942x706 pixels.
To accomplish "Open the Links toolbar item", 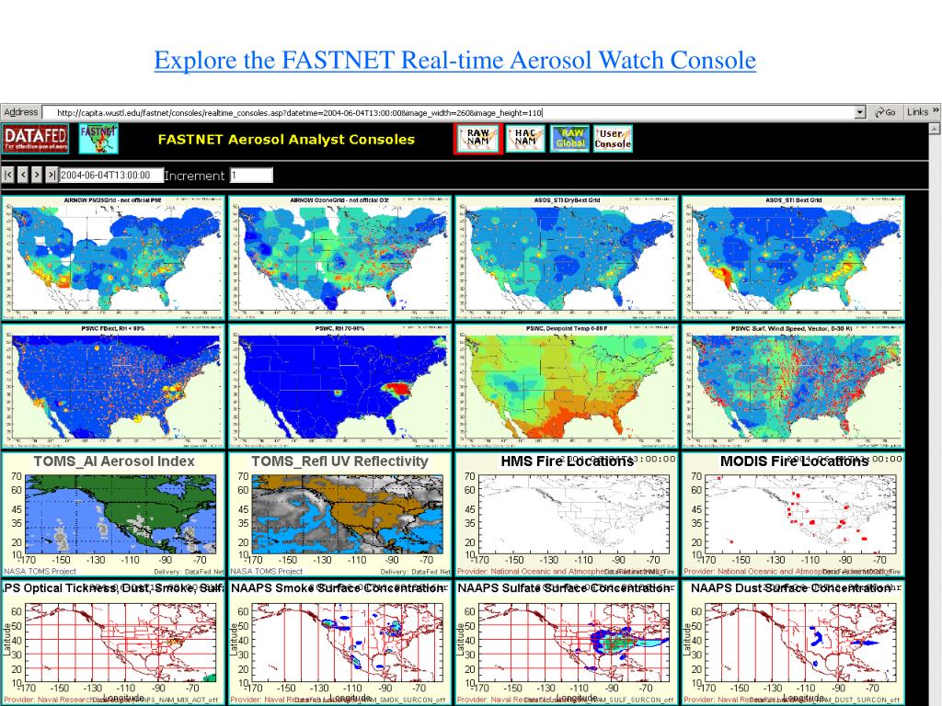I will pos(917,111).
